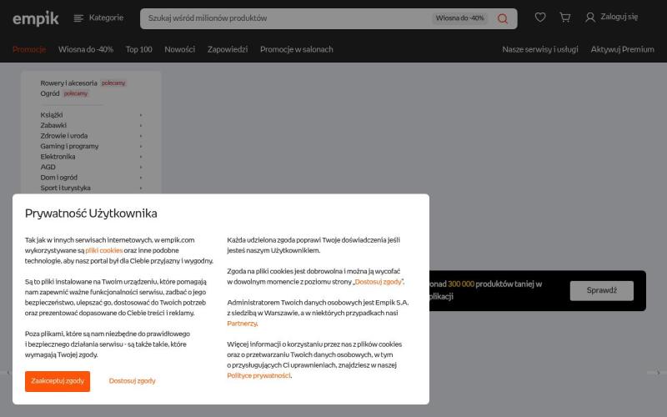Open the shopping cart icon
This screenshot has width=667, height=417.
coord(565,18)
